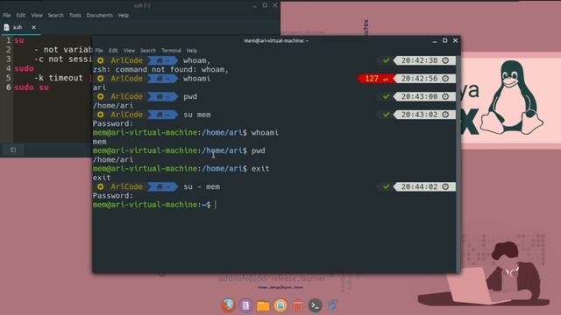Open the Terminal menu in terminal window
This screenshot has height=315, width=561.
click(x=171, y=51)
